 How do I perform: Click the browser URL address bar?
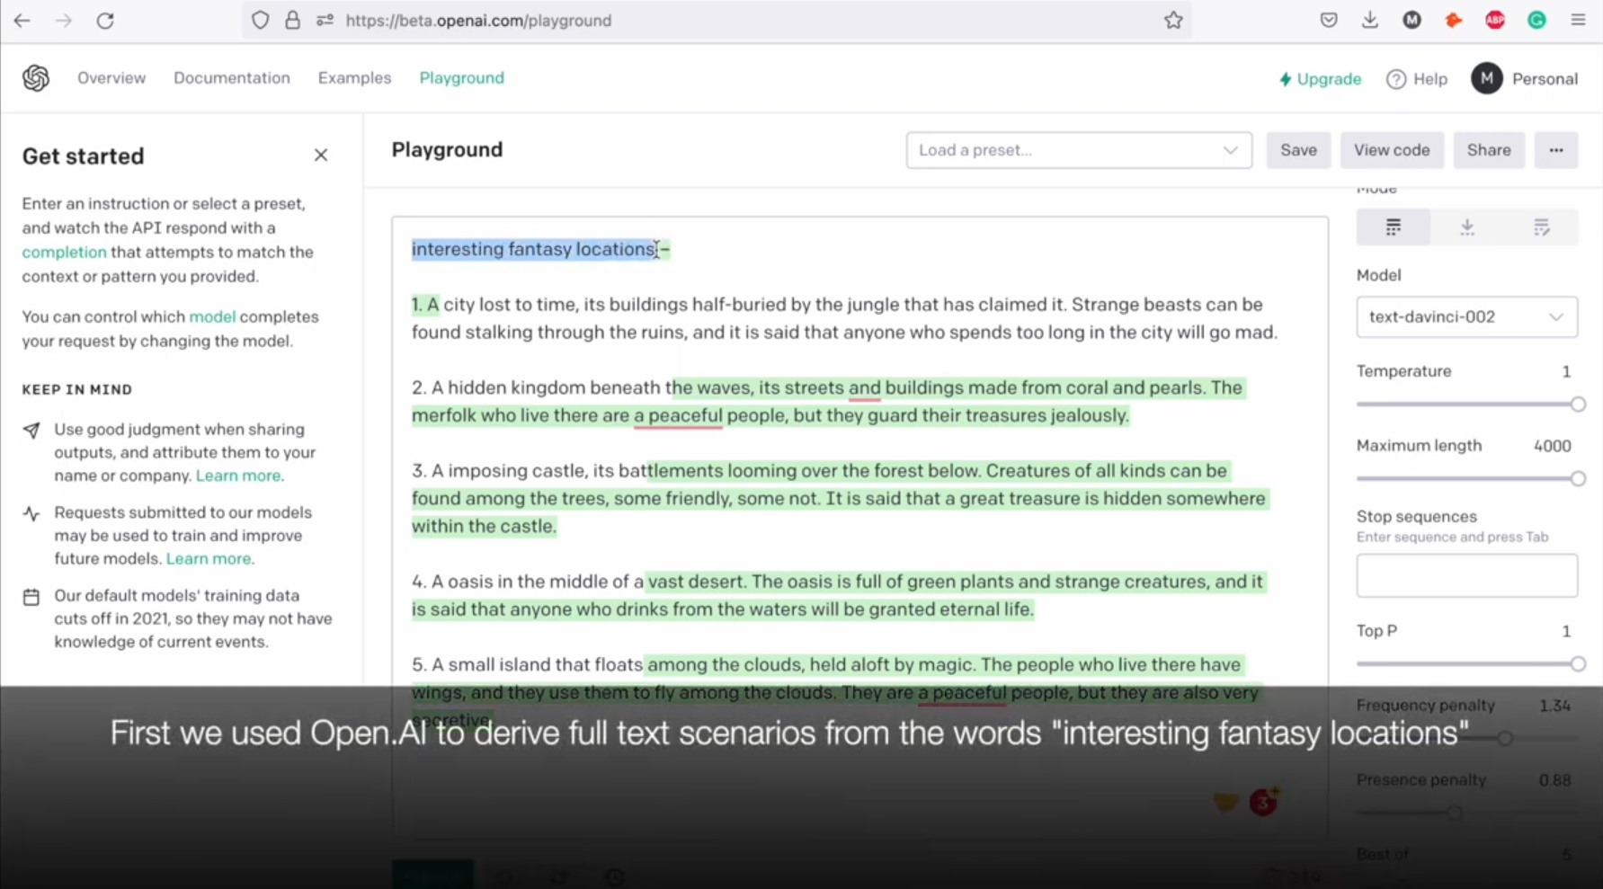tap(717, 20)
